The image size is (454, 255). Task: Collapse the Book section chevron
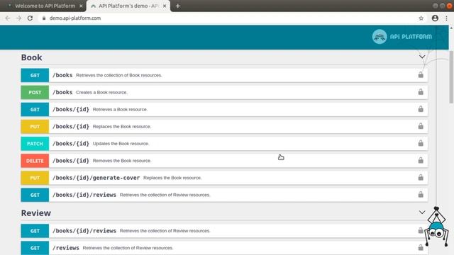tap(422, 57)
